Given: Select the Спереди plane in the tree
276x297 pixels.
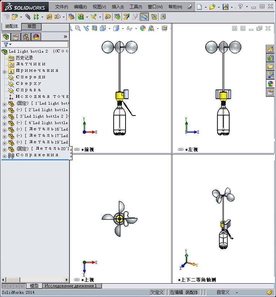Looking at the screenshot, I should 31,77.
